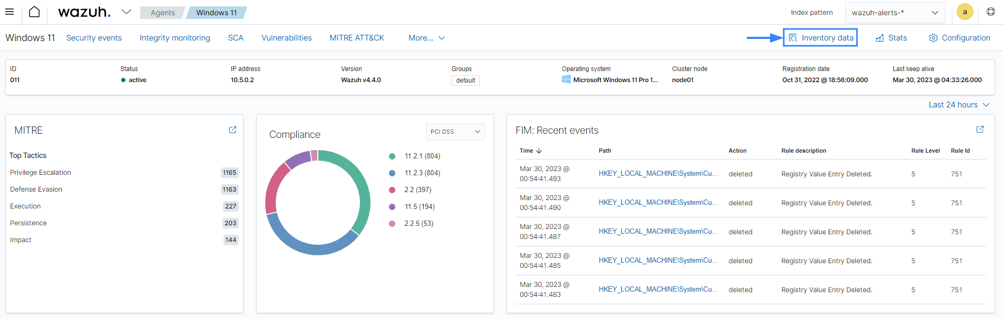Select the Persistence tactic

pyautogui.click(x=28, y=223)
